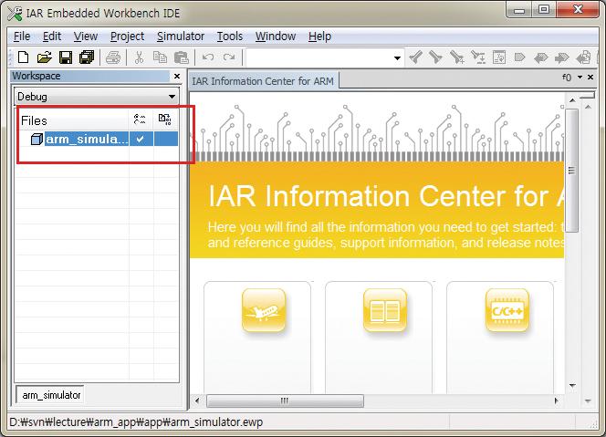Click the Go To line icon
Screen dimensions: 606x437
click(499, 57)
